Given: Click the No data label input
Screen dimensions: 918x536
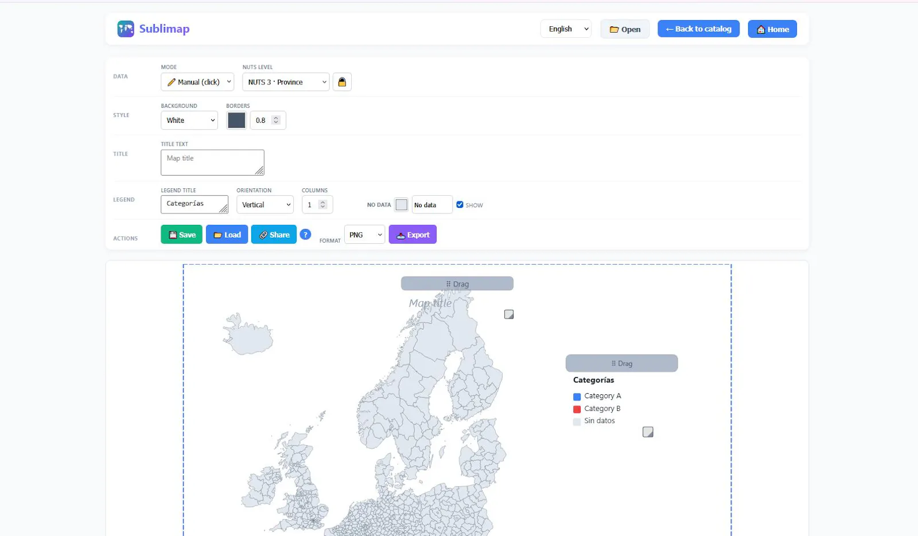Looking at the screenshot, I should [432, 204].
